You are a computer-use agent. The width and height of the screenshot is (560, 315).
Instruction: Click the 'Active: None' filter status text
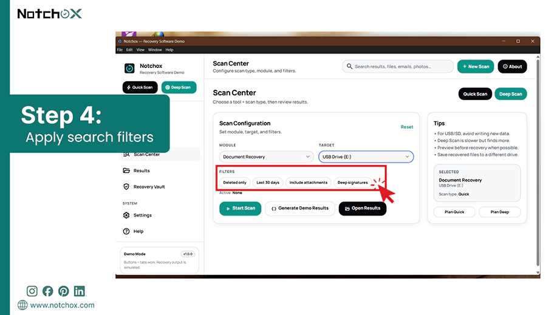tap(230, 192)
